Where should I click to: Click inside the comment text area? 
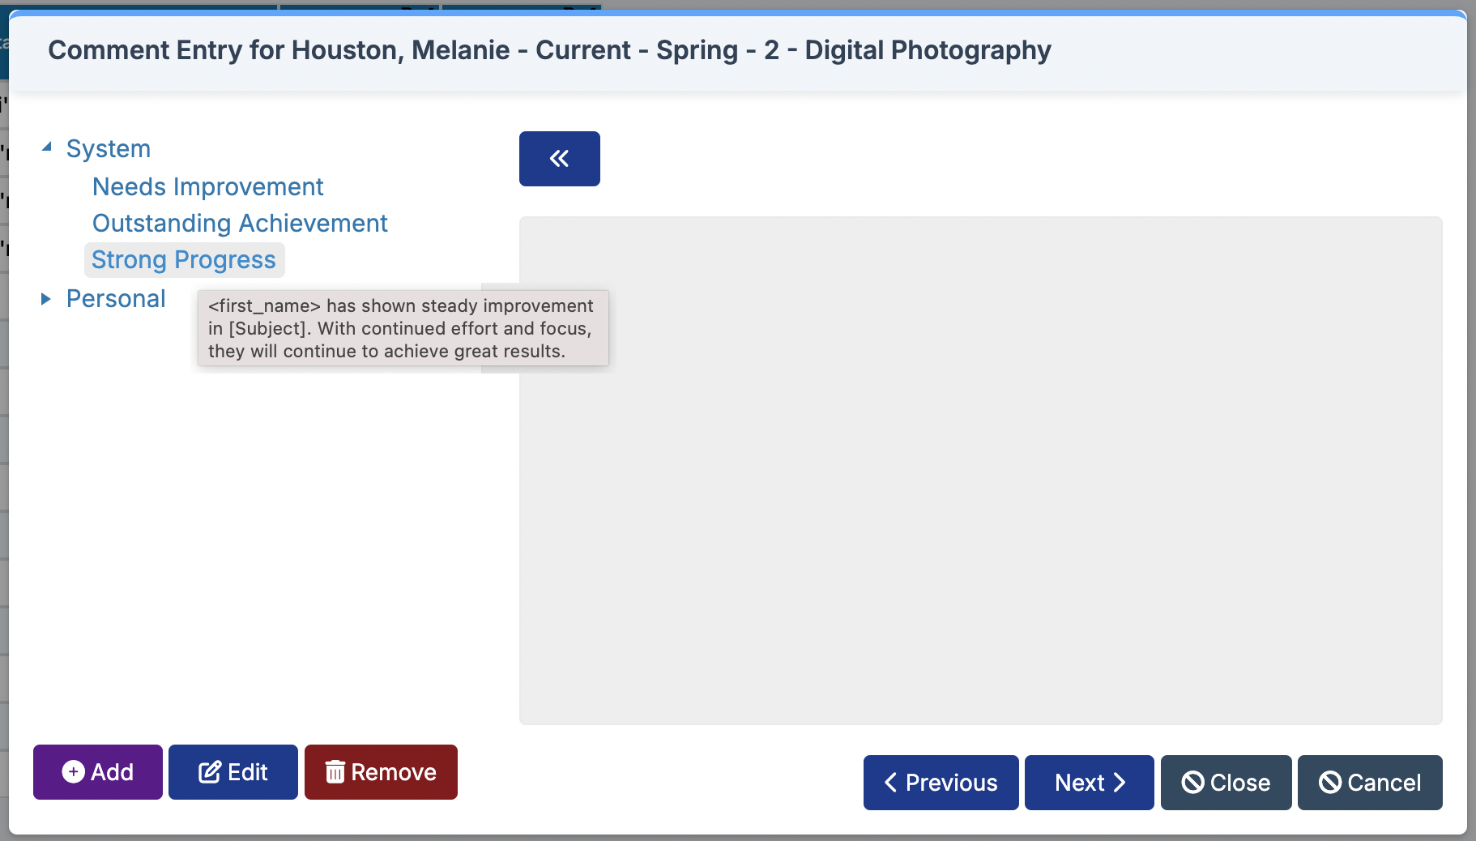pos(980,471)
